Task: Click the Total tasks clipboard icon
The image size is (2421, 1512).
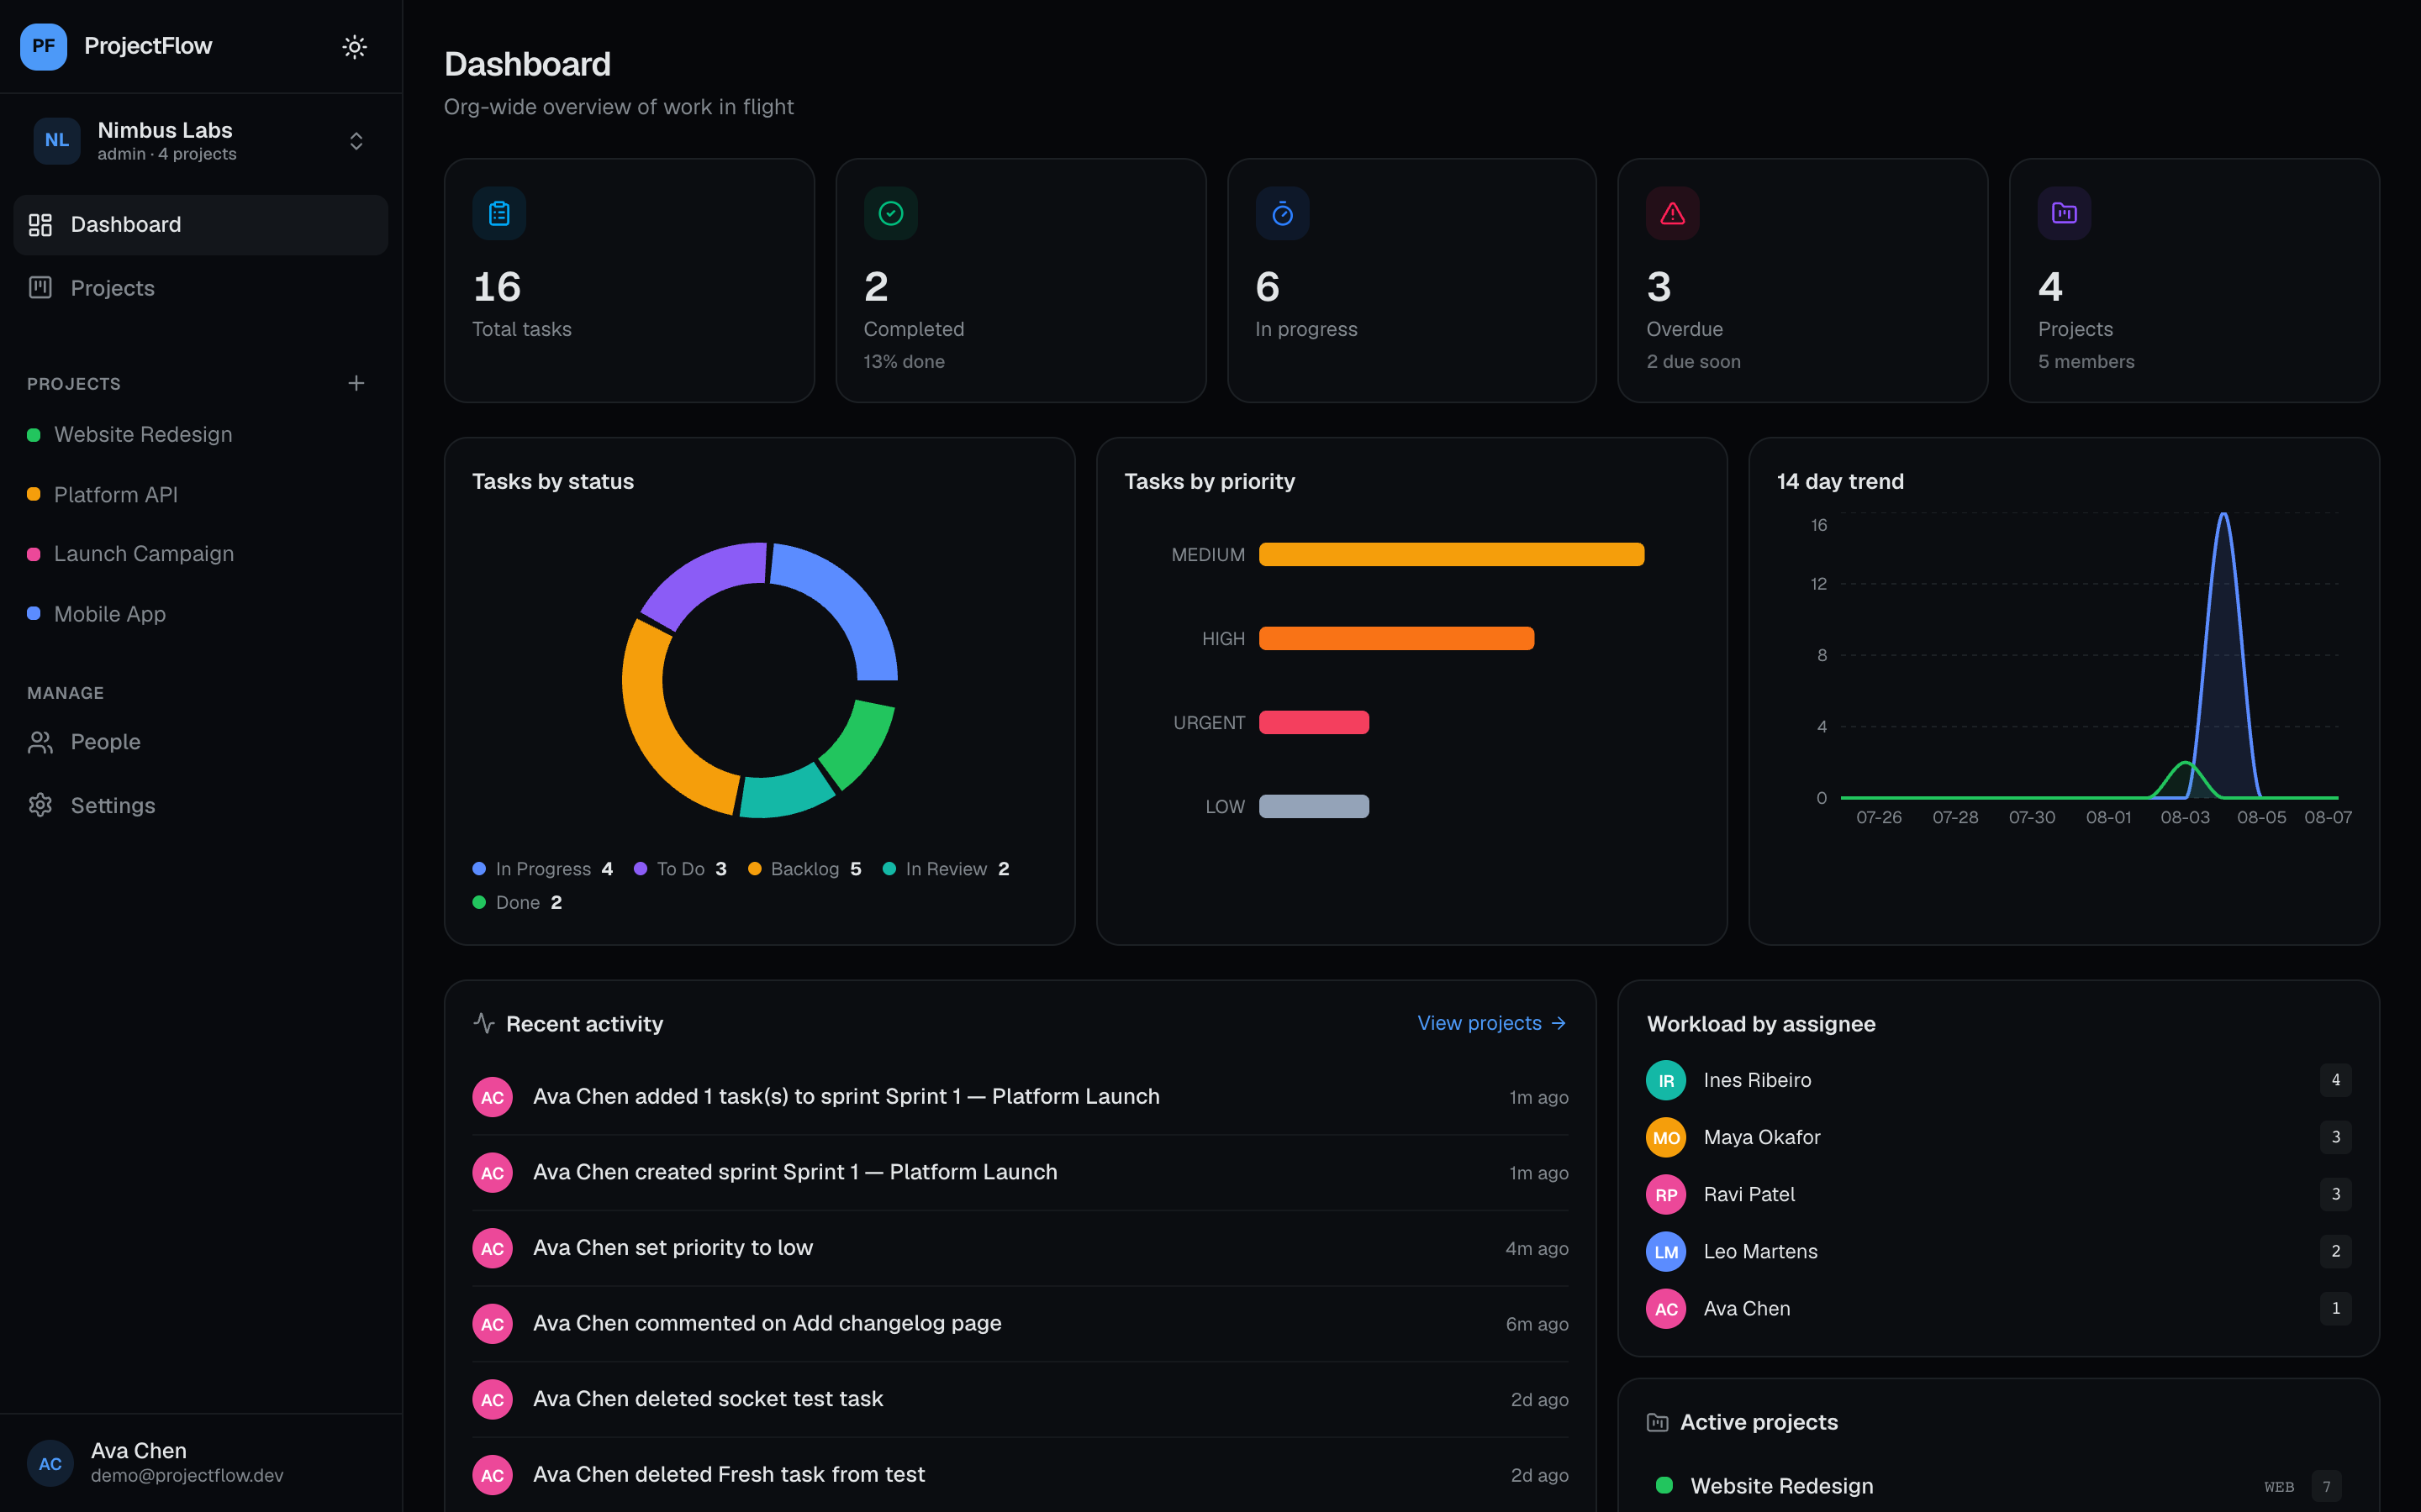Action: 499,213
